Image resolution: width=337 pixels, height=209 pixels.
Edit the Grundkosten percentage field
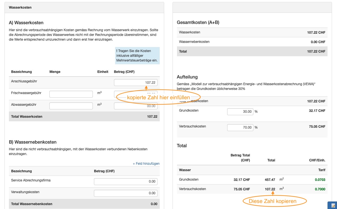click(x=240, y=112)
